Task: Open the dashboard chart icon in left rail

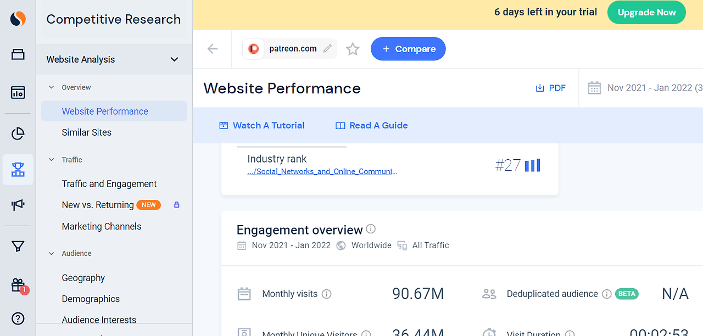Action: pyautogui.click(x=18, y=92)
